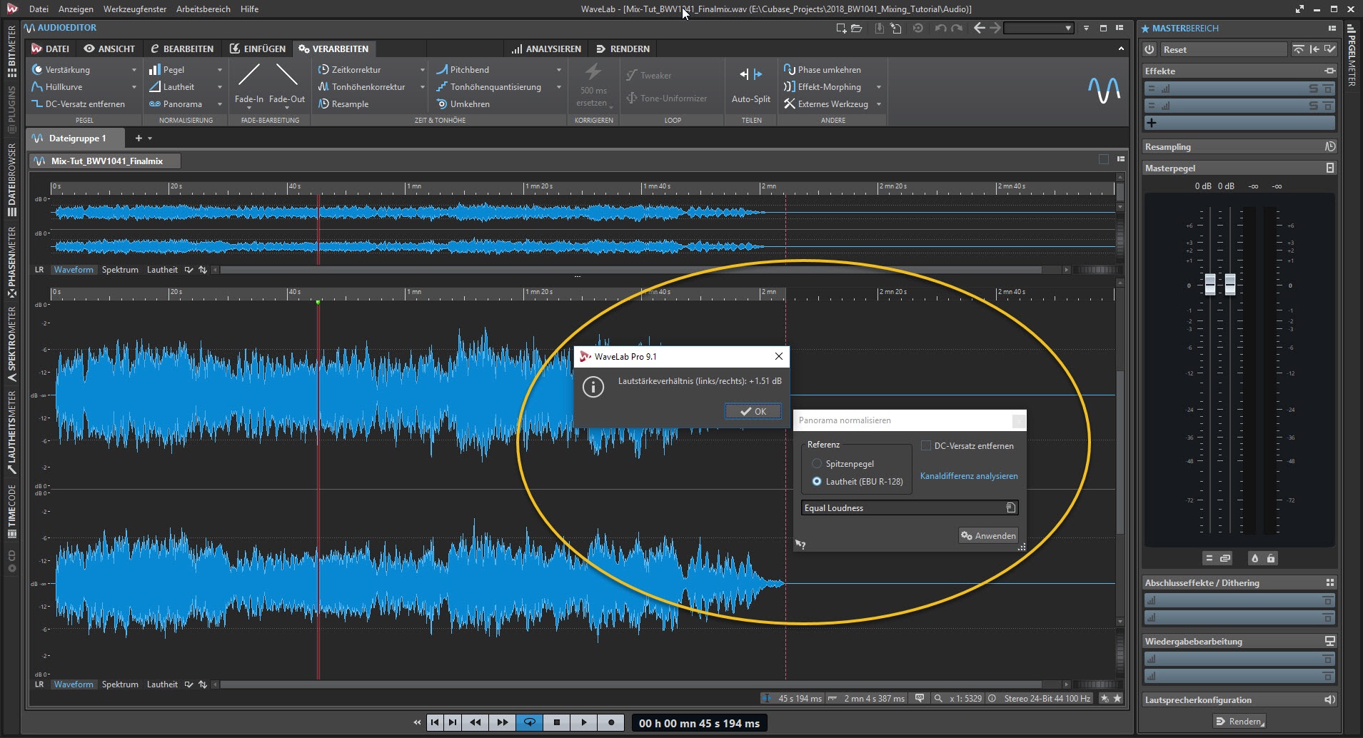Switch to the BEARBEITEN tab
The width and height of the screenshot is (1363, 738).
181,49
